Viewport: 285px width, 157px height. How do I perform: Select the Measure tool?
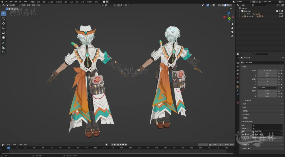coord(3,47)
